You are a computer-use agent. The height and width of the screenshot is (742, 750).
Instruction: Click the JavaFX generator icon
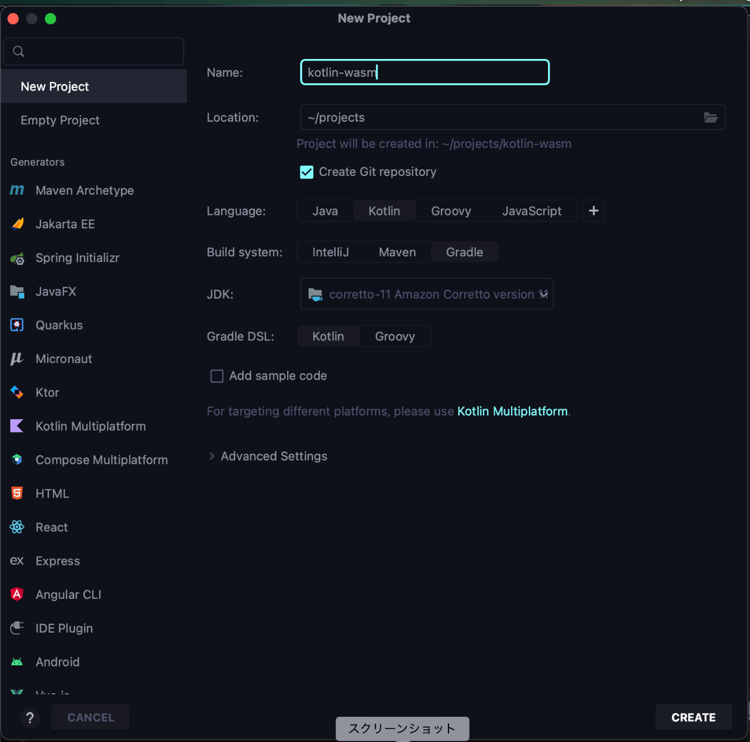tap(17, 292)
